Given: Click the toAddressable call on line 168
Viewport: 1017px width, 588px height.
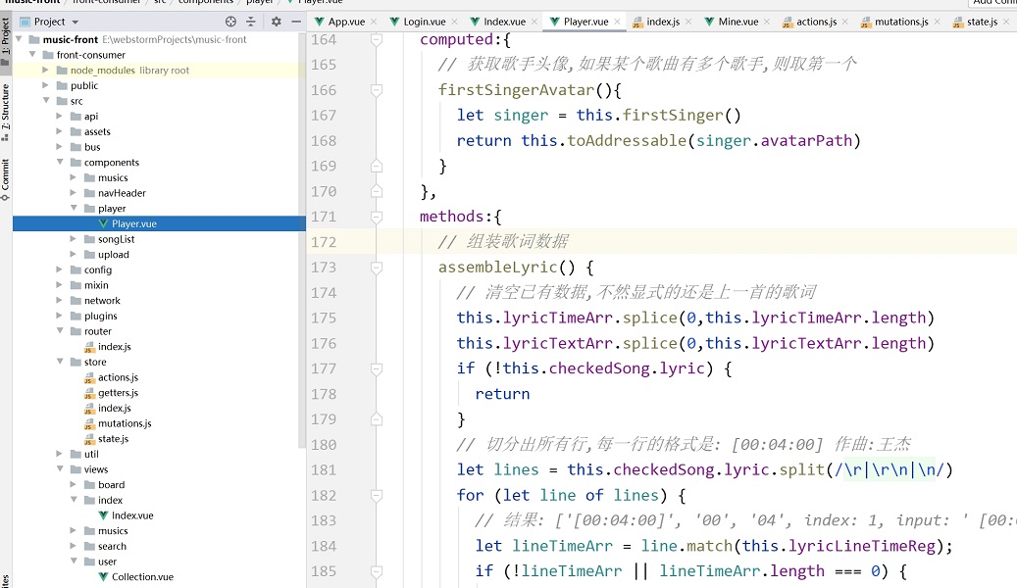Looking at the screenshot, I should point(627,141).
